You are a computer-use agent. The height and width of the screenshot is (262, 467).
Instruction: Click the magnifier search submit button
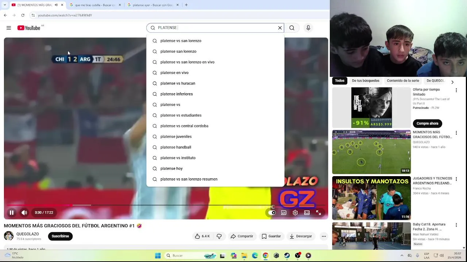pos(292,28)
